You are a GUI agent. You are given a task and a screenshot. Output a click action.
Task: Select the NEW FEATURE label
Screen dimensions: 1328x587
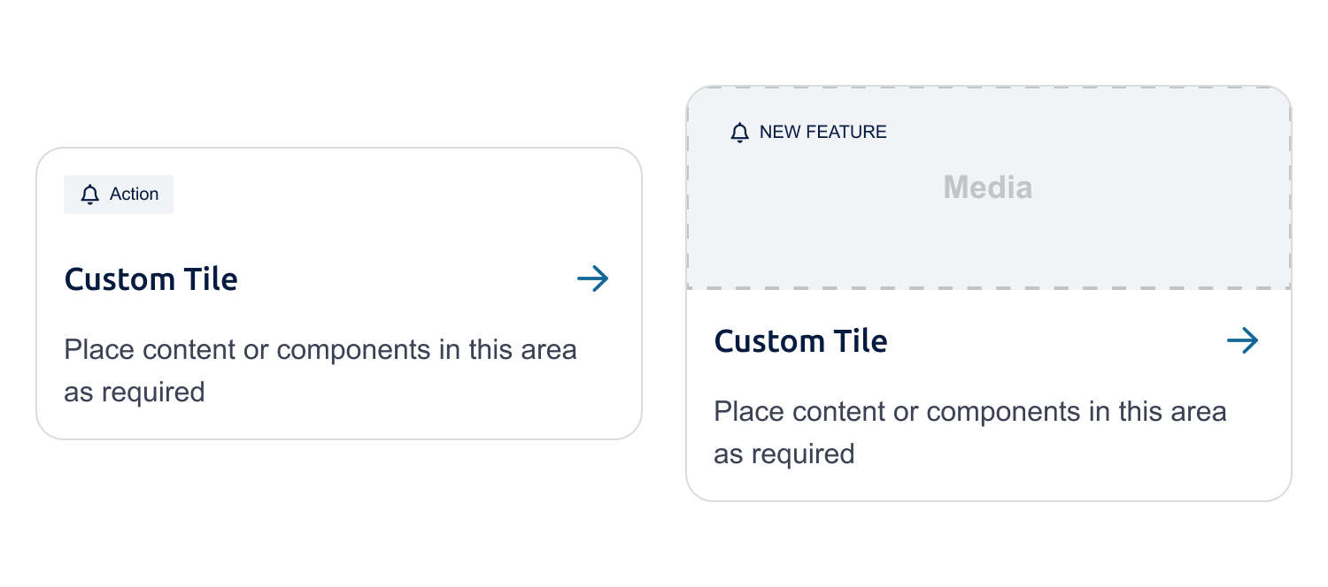click(823, 133)
